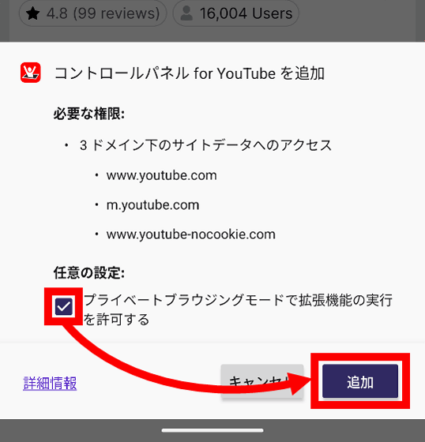Click the star rating icon

pos(33,13)
